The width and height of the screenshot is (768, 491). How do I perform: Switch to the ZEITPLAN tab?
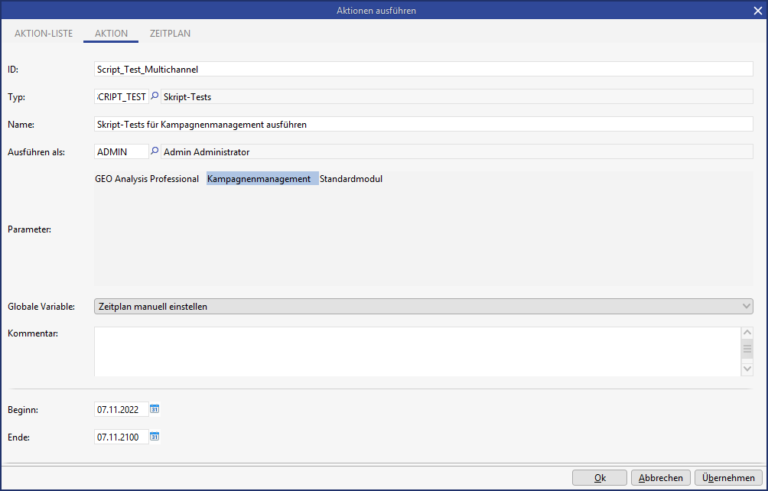pyautogui.click(x=170, y=34)
